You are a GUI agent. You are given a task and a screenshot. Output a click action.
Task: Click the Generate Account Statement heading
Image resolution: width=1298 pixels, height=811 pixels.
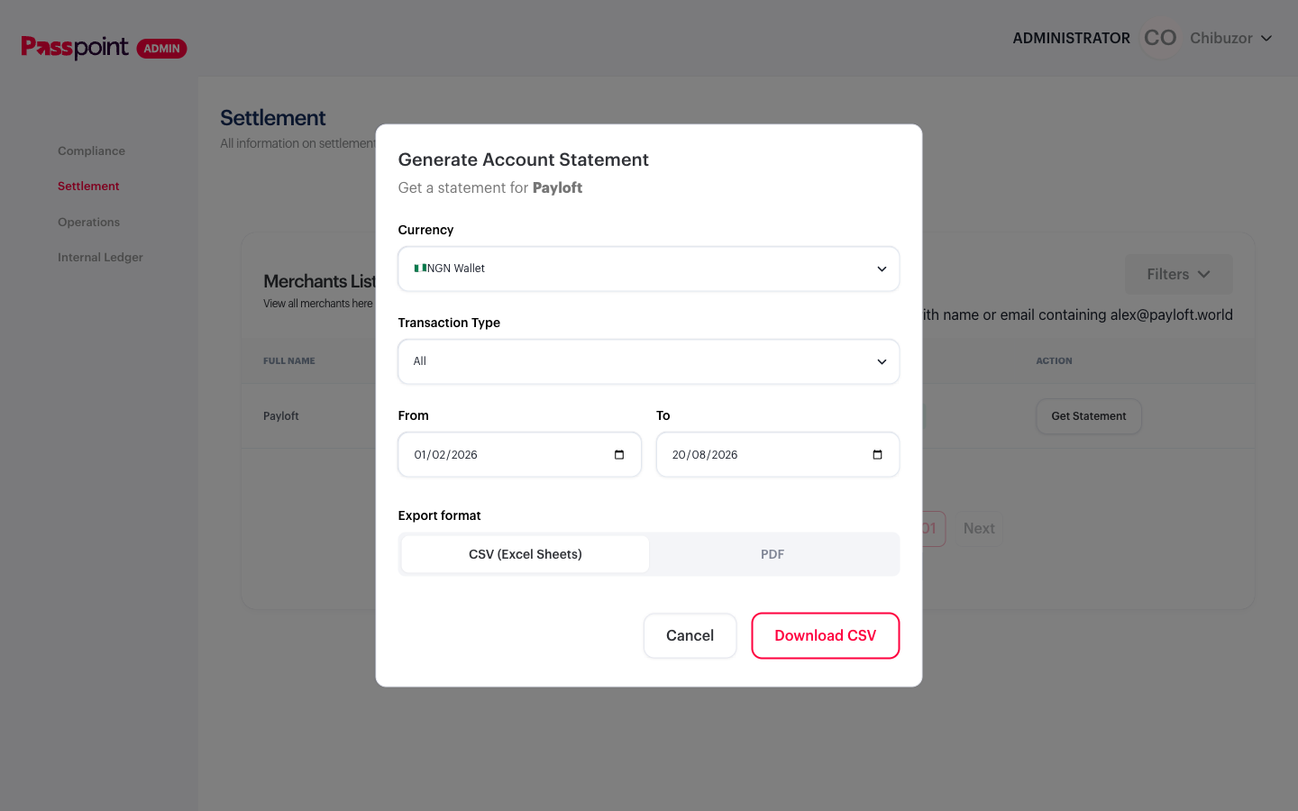pos(524,159)
